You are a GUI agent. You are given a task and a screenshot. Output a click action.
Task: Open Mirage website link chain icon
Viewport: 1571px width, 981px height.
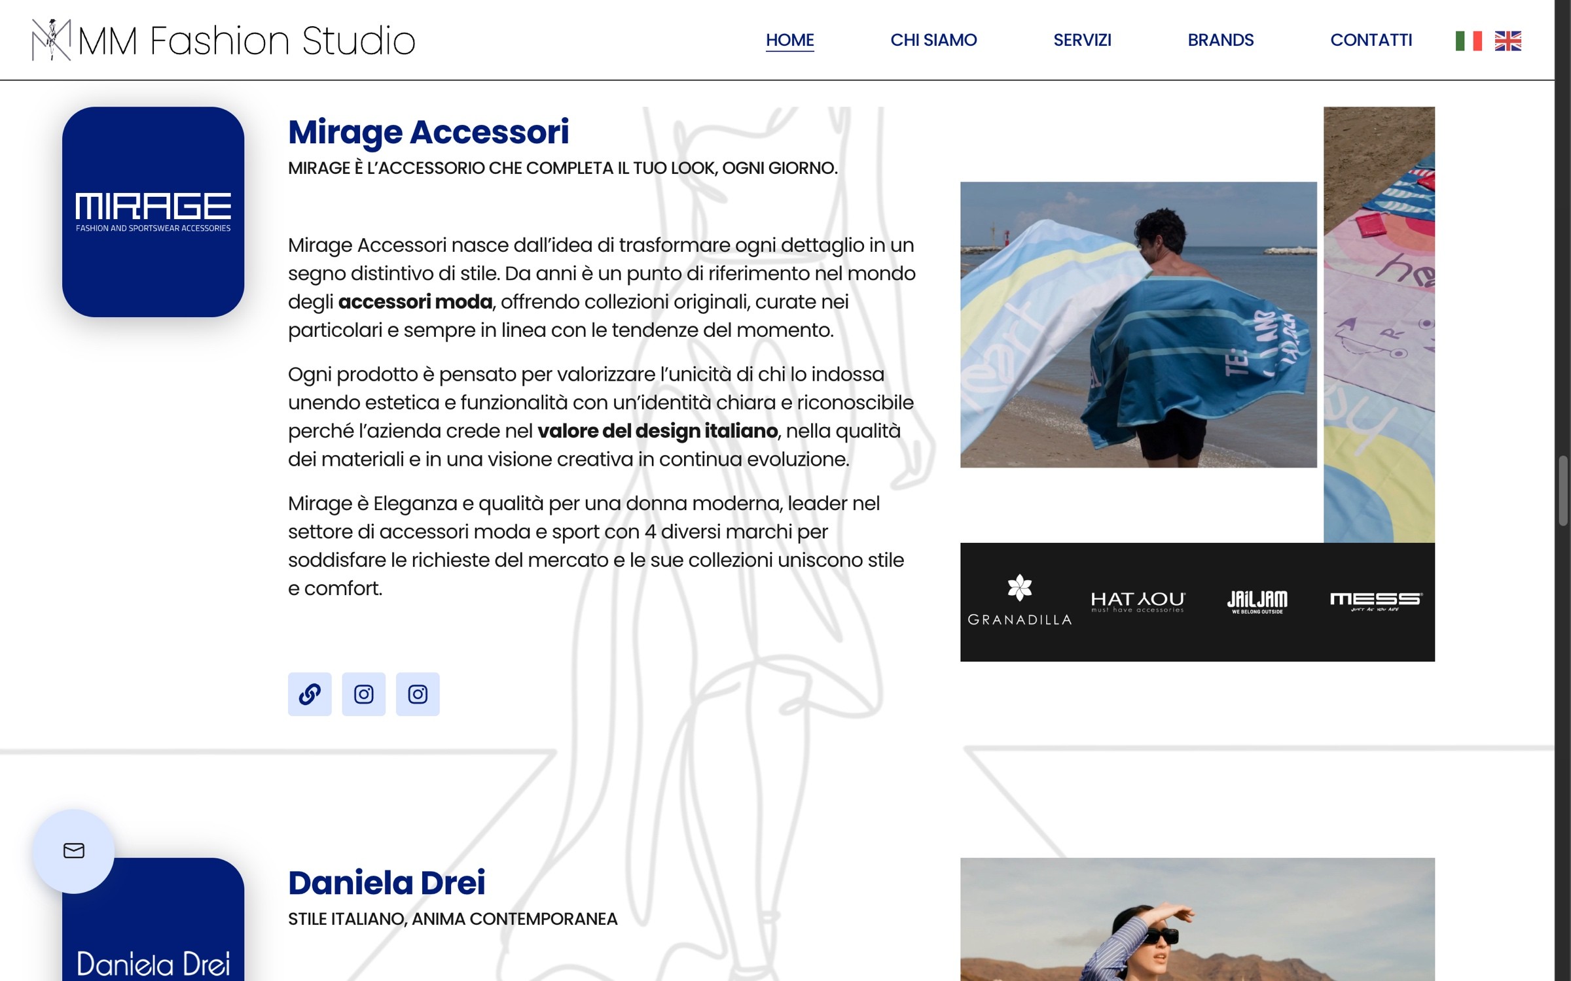310,694
